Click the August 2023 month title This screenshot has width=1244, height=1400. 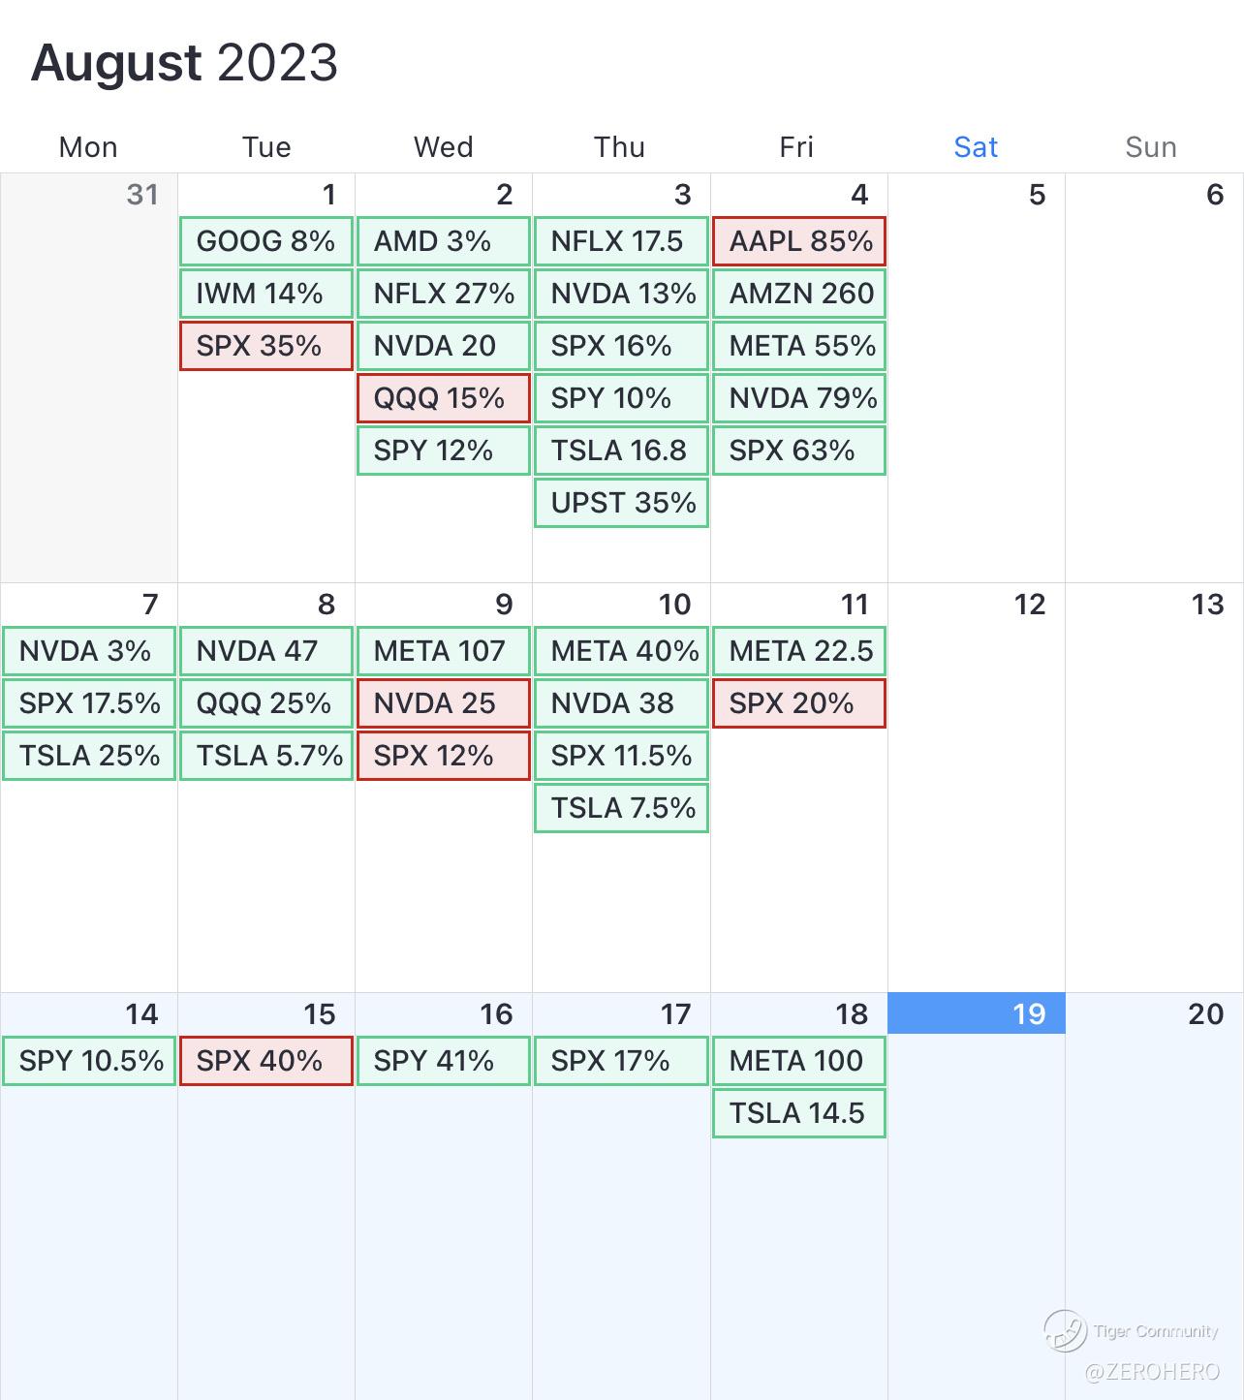184,63
